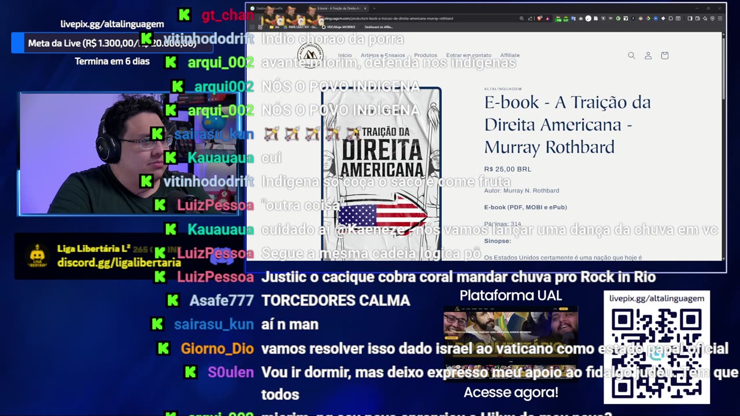
Task: Open the browser hamburger main menu
Action: coord(720,18)
